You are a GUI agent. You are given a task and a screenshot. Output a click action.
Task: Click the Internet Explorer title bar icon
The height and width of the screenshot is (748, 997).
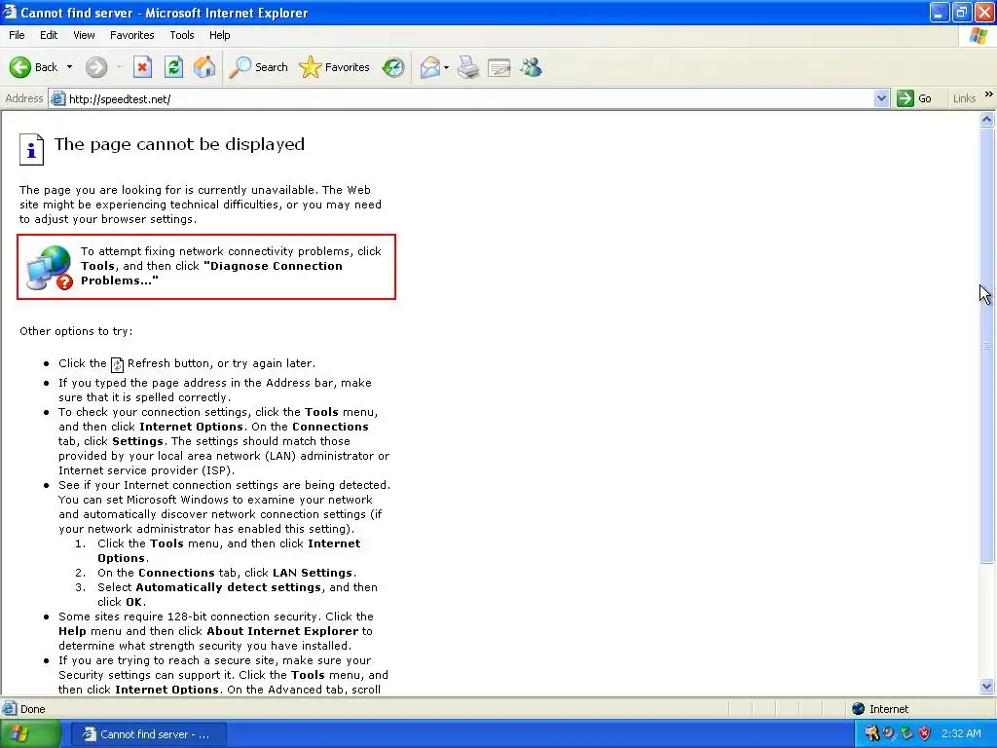click(9, 12)
